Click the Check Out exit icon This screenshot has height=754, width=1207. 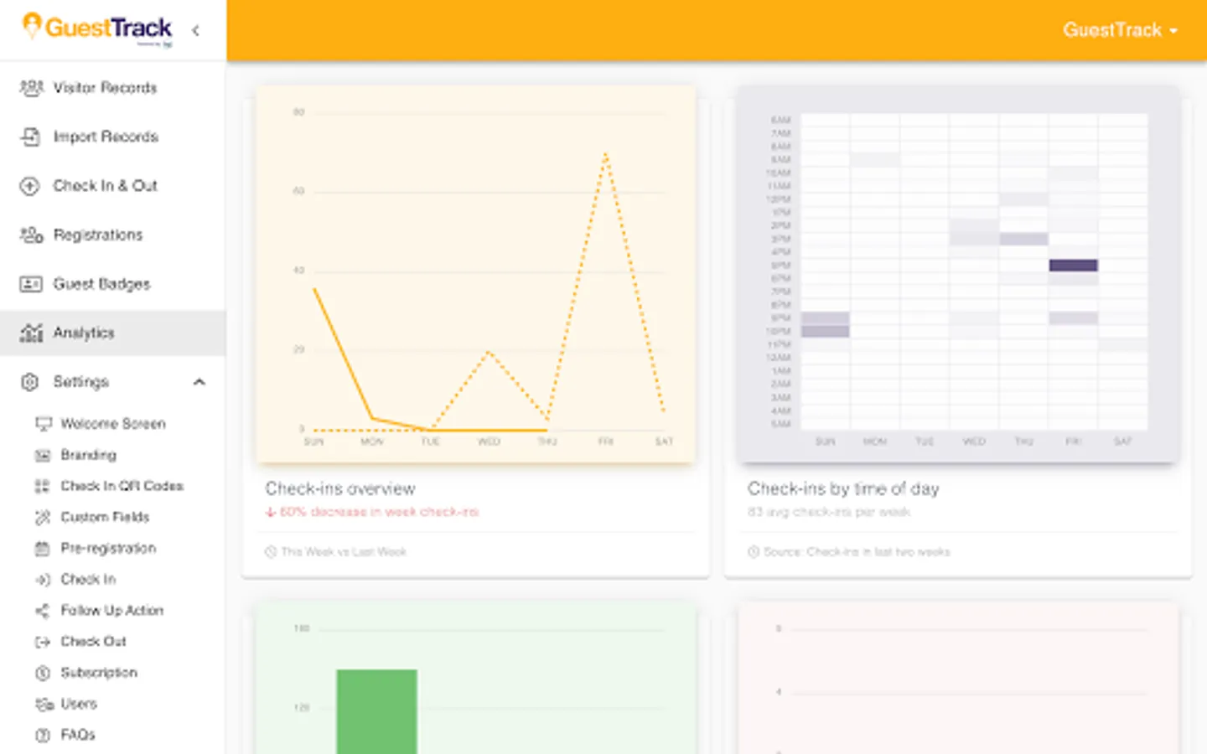click(43, 642)
